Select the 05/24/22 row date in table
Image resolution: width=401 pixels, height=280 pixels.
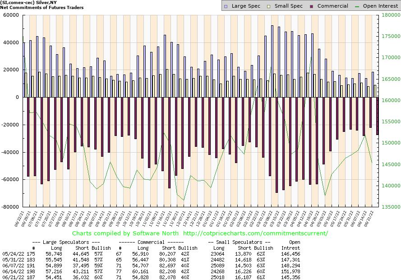[13, 254]
